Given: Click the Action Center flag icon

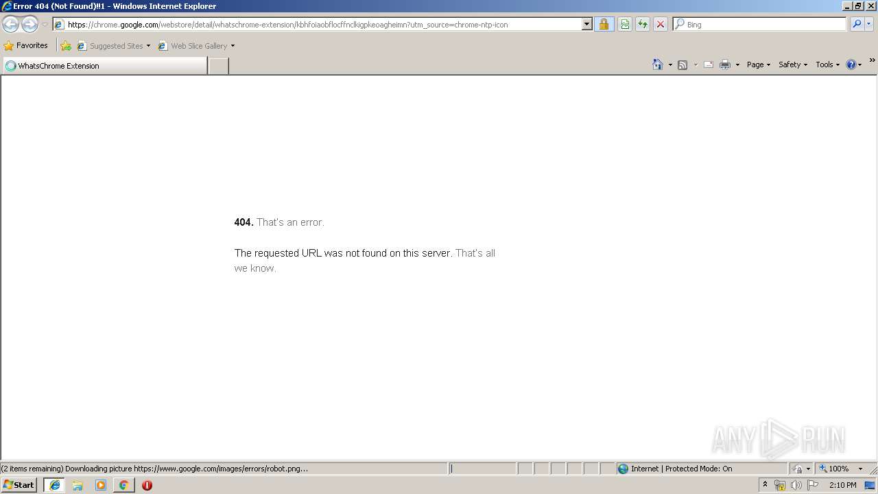Looking at the screenshot, I should [813, 485].
